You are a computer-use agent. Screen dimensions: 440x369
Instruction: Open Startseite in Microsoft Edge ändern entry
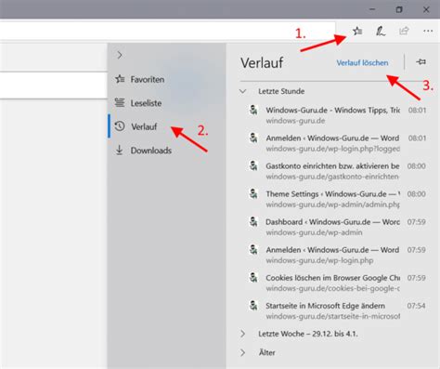(337, 310)
